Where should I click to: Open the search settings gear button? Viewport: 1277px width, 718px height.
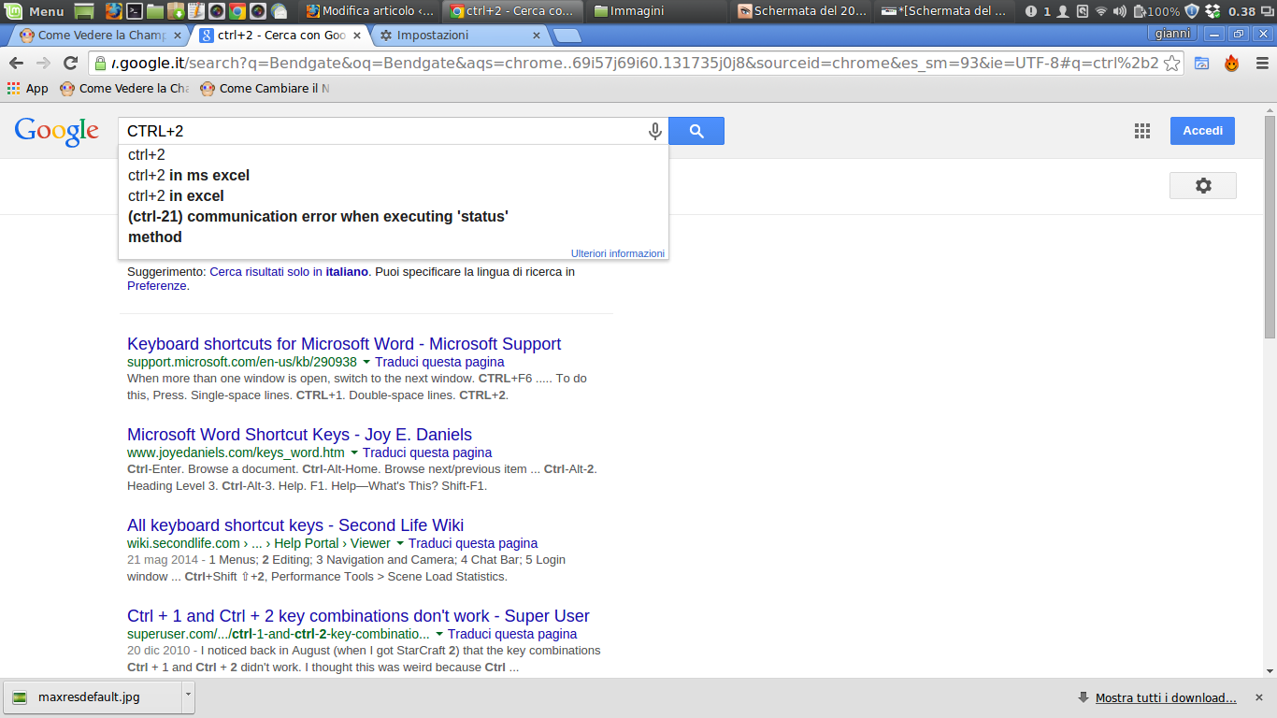(x=1203, y=185)
